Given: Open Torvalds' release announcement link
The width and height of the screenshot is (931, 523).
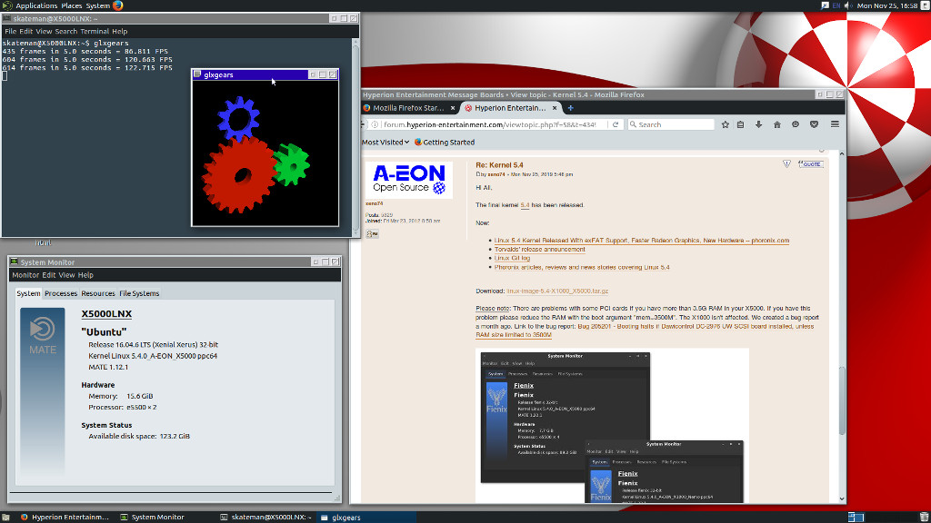Looking at the screenshot, I should pos(540,250).
